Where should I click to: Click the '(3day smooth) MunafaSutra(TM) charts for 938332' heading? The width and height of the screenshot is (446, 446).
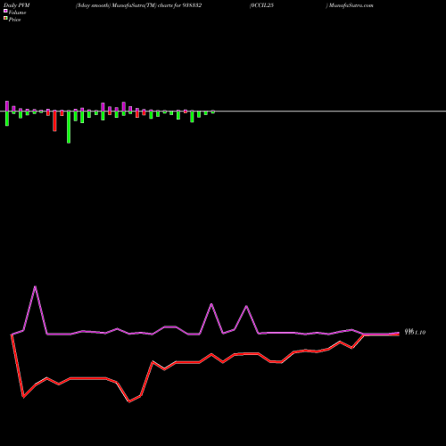[x=138, y=5]
